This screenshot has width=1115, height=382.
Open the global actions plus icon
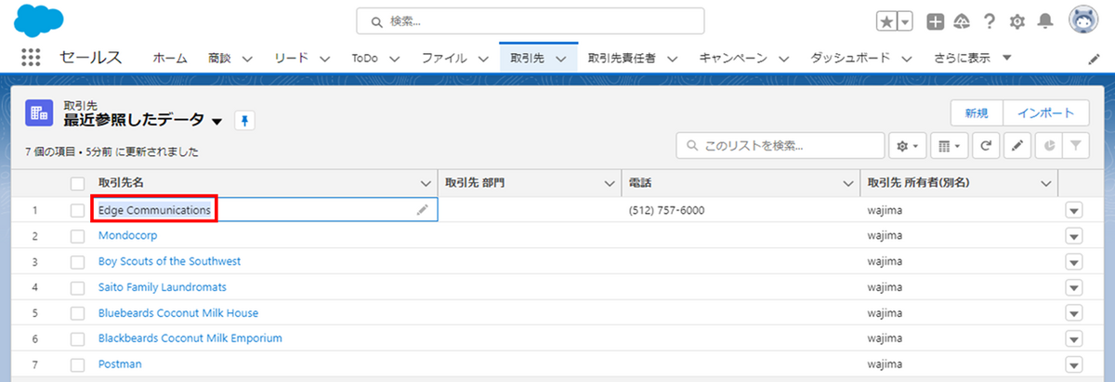coord(937,20)
